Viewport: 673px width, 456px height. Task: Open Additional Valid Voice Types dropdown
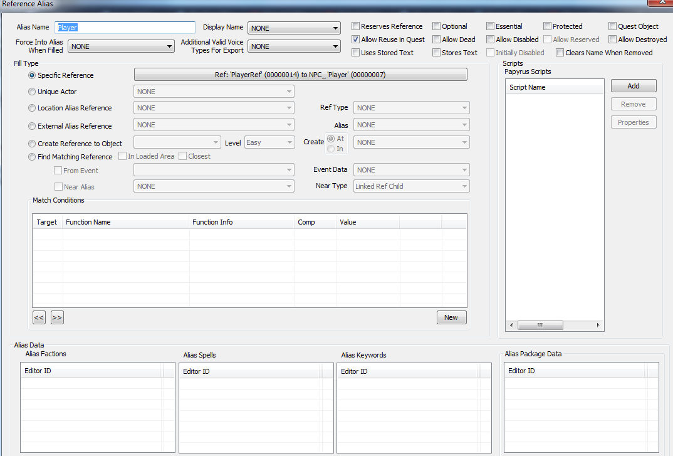click(x=294, y=46)
